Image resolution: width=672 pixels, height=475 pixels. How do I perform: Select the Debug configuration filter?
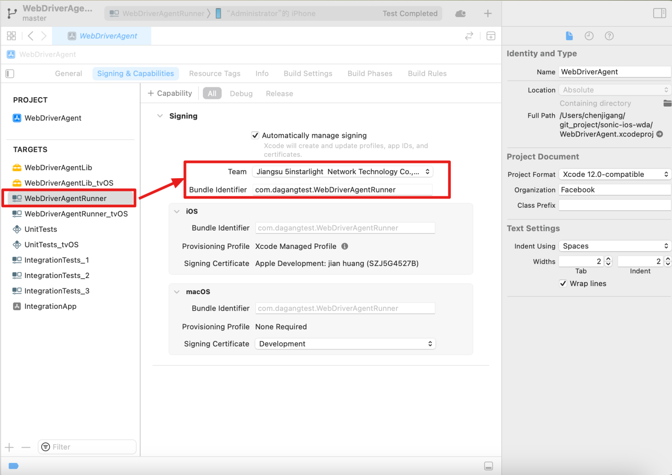[x=241, y=94]
